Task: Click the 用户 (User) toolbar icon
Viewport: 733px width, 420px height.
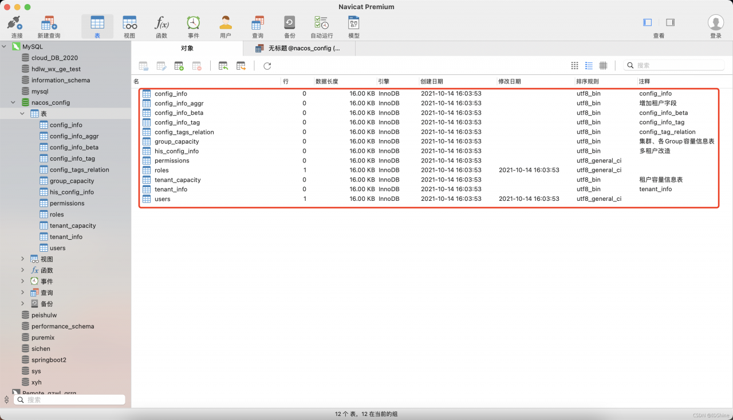Action: 226,23
